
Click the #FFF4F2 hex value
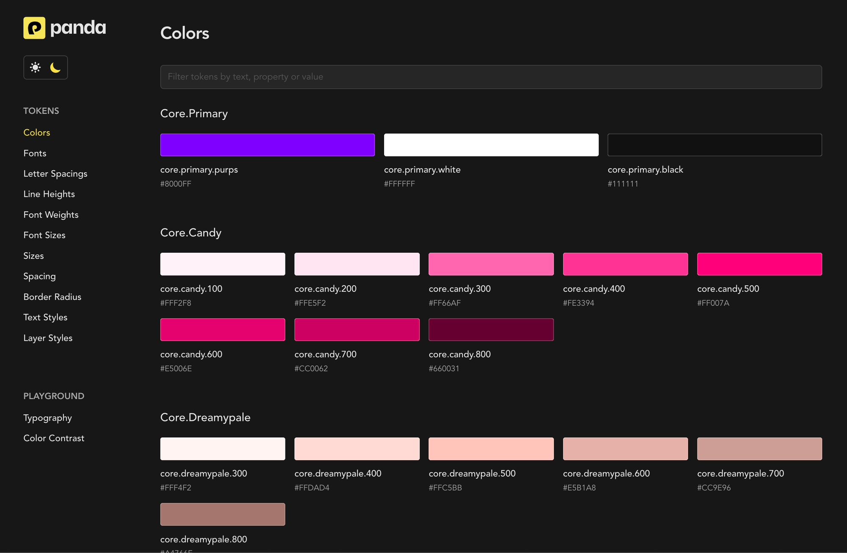coord(176,488)
